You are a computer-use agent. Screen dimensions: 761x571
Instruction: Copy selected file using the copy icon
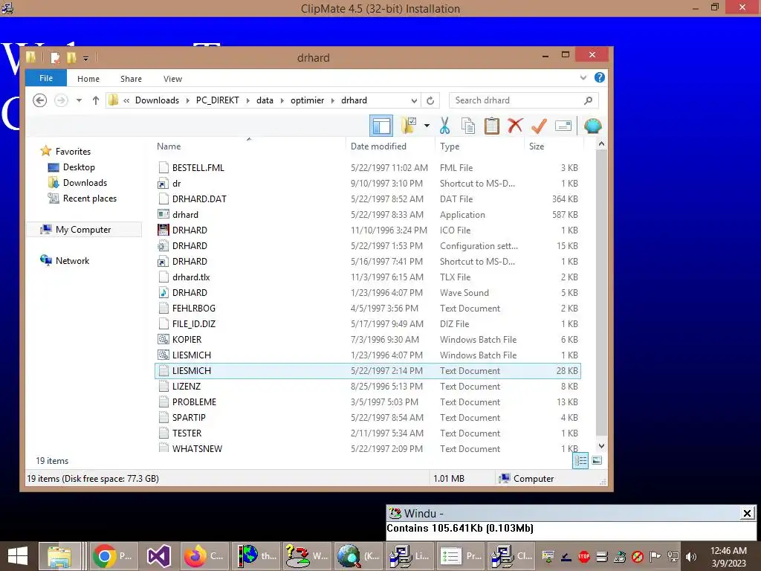point(468,126)
